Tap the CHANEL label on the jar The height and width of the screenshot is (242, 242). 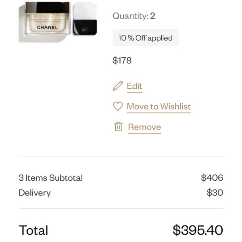[47, 27]
